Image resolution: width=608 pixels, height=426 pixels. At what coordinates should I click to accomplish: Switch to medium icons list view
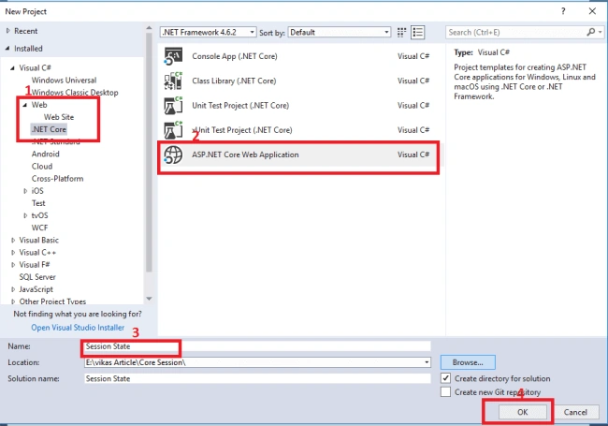click(x=417, y=32)
